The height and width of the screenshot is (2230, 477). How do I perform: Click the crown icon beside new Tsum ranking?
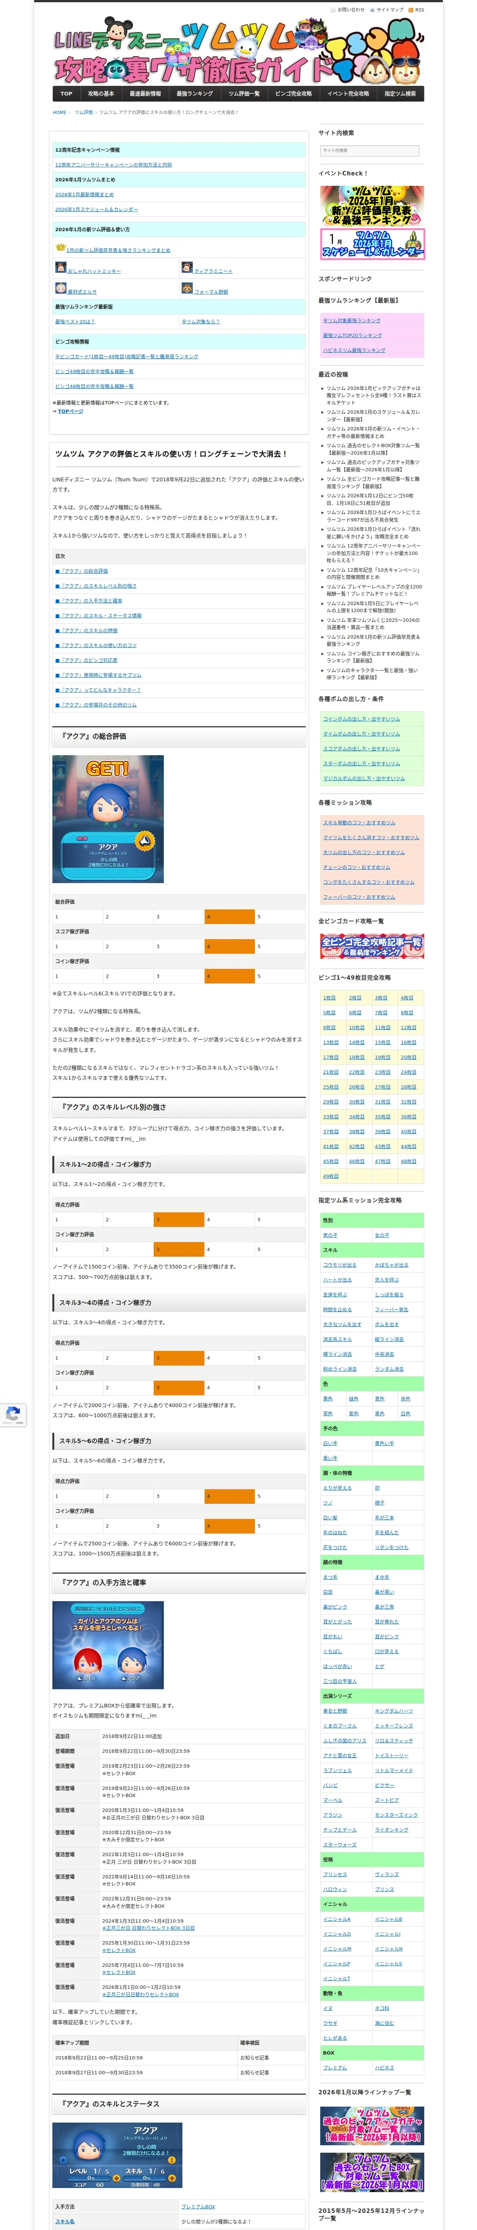(x=61, y=247)
